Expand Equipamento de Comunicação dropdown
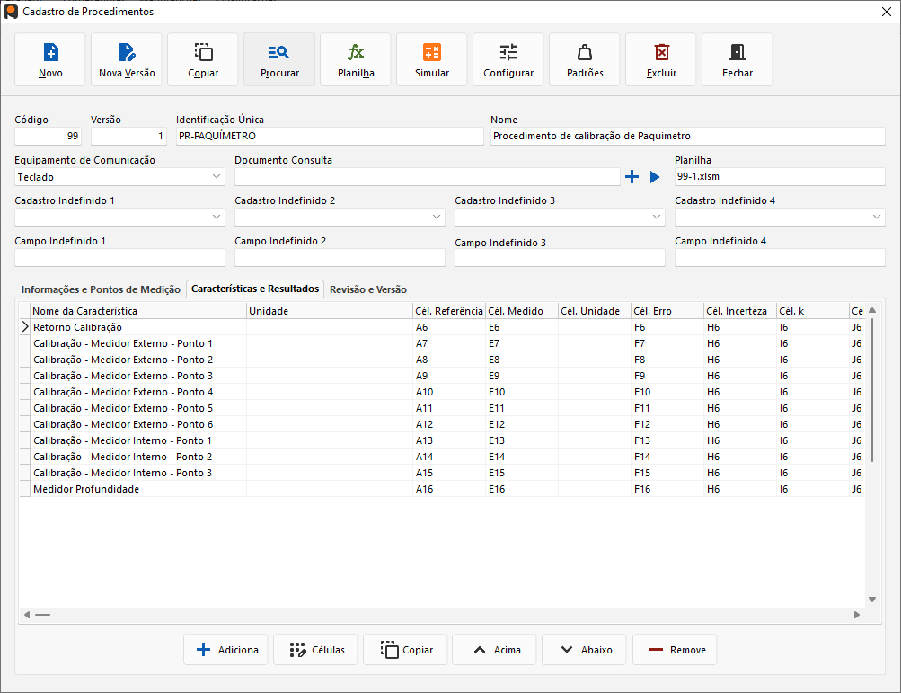This screenshot has width=901, height=693. click(216, 177)
